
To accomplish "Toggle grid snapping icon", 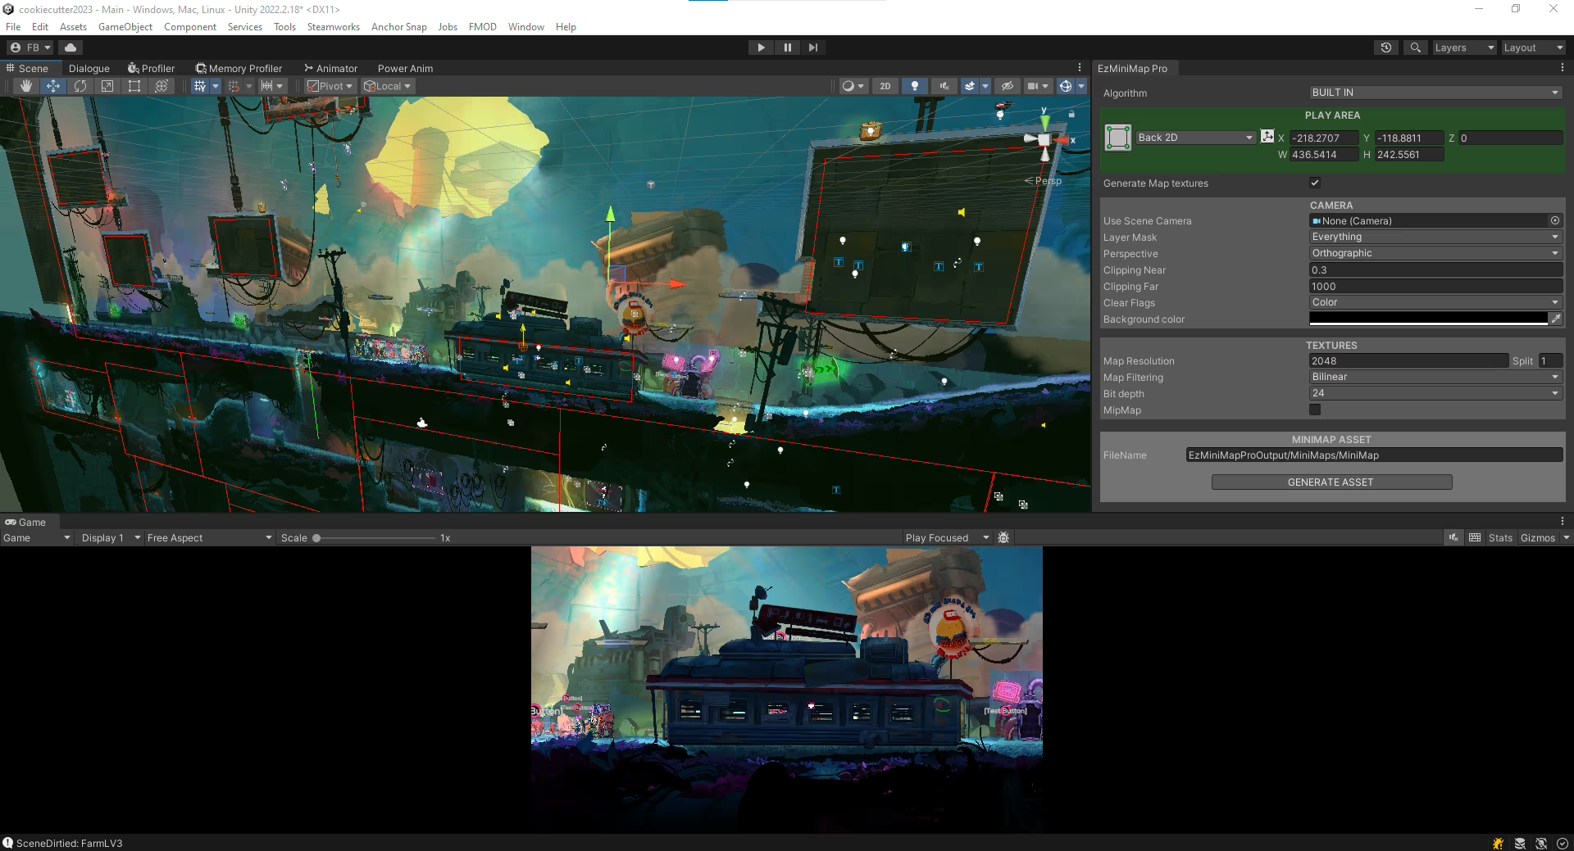I will pyautogui.click(x=234, y=86).
